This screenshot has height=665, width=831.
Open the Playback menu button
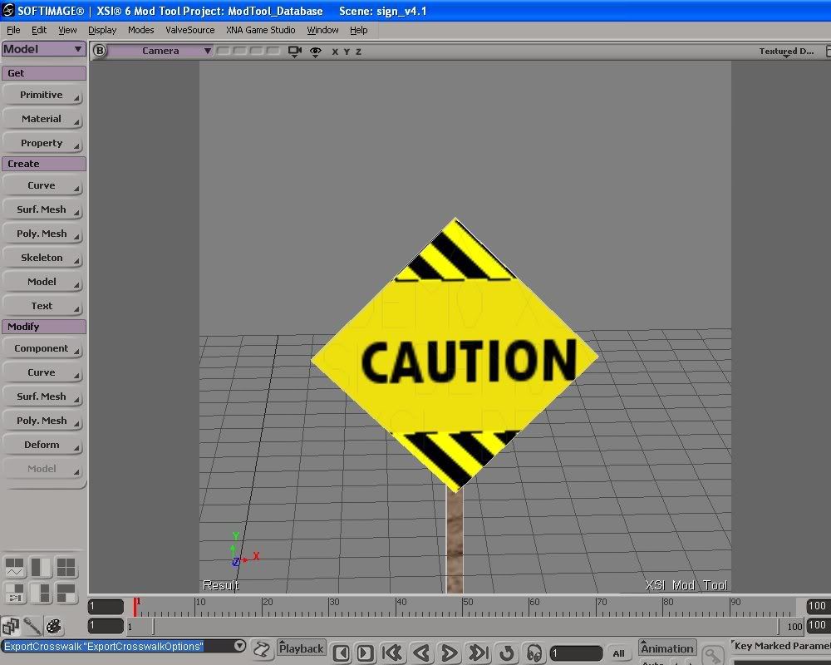(x=301, y=648)
